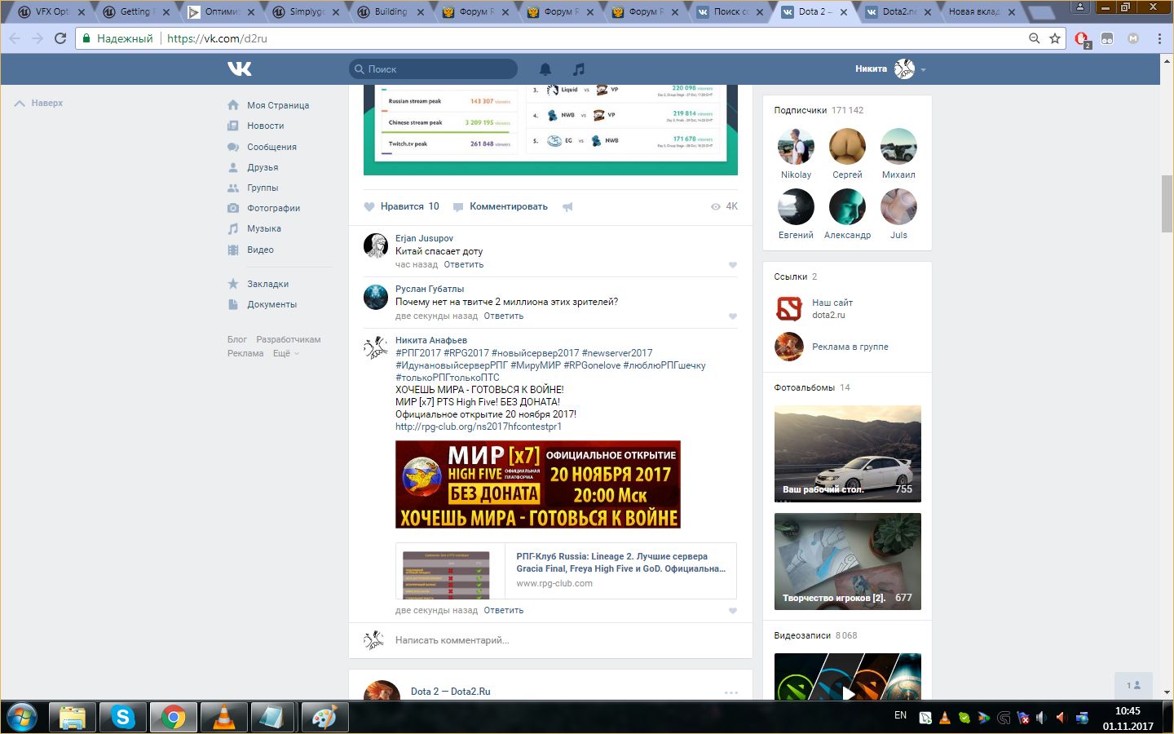Open friends online chat button

click(1133, 685)
